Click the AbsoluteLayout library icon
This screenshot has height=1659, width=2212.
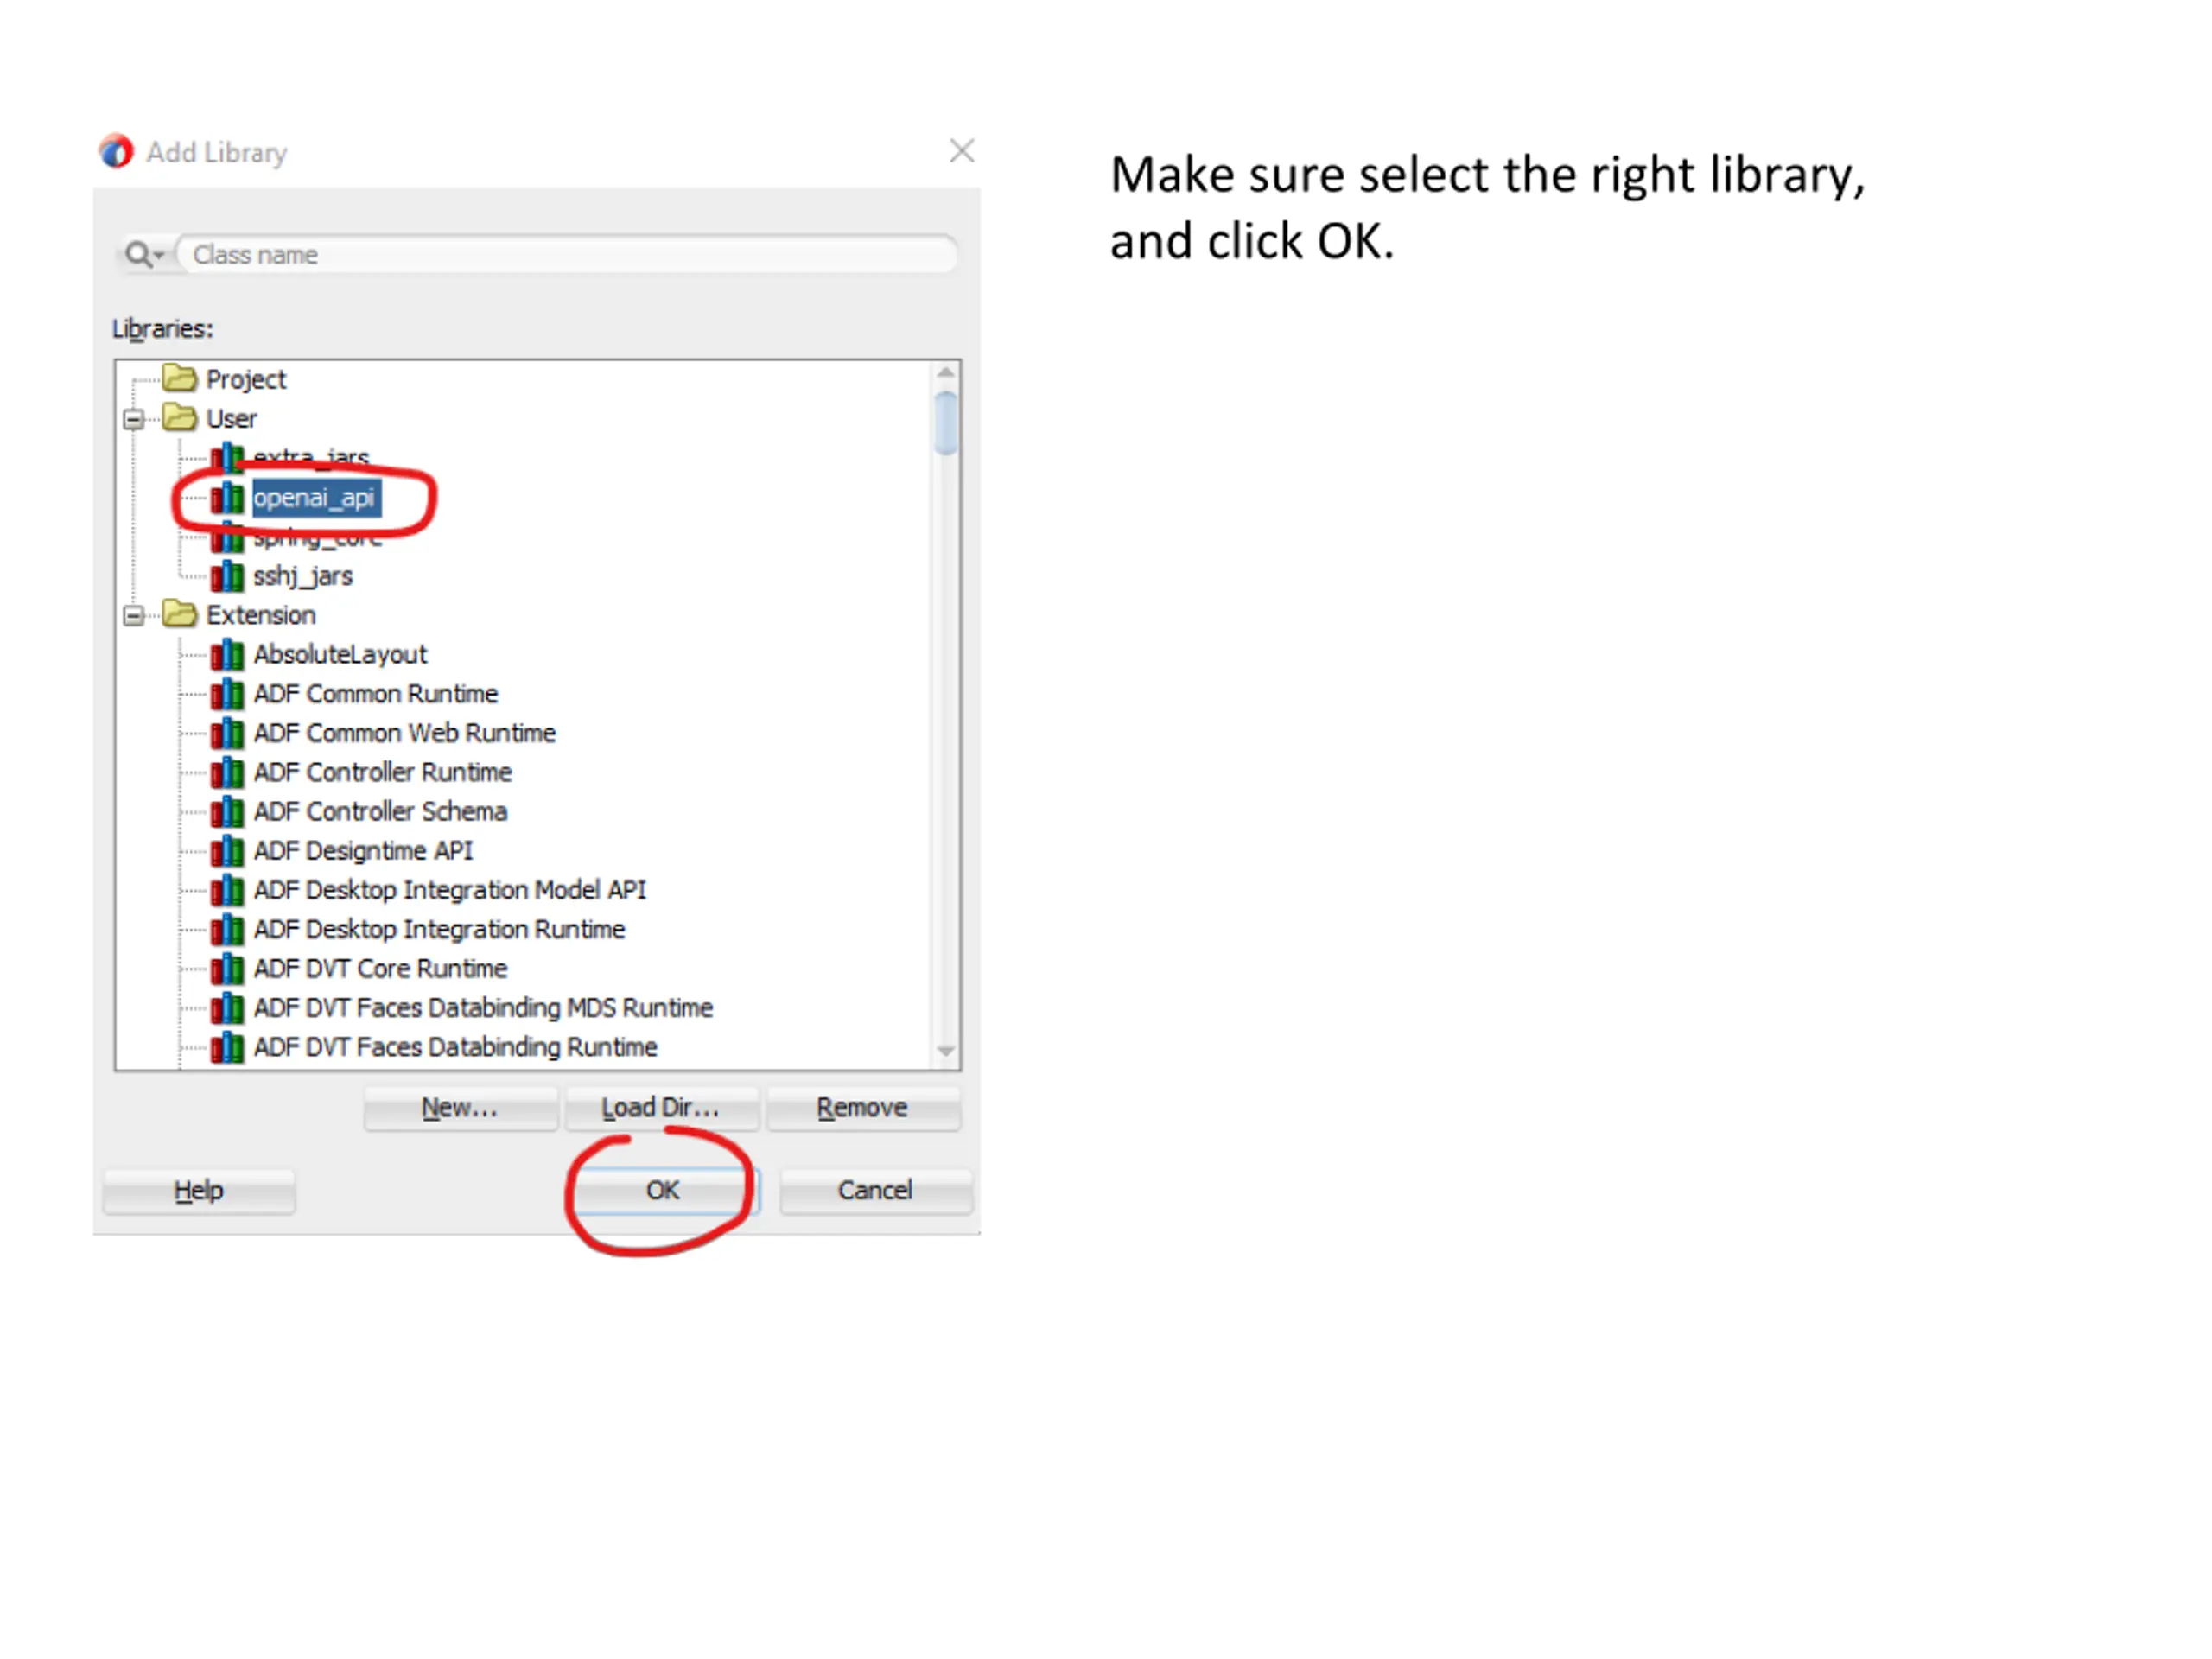[227, 655]
